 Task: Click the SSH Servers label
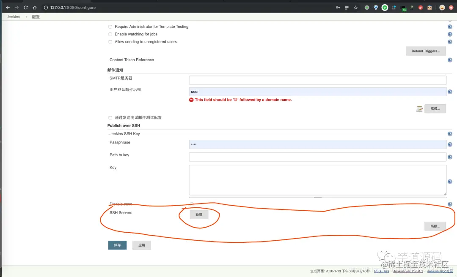pos(121,213)
